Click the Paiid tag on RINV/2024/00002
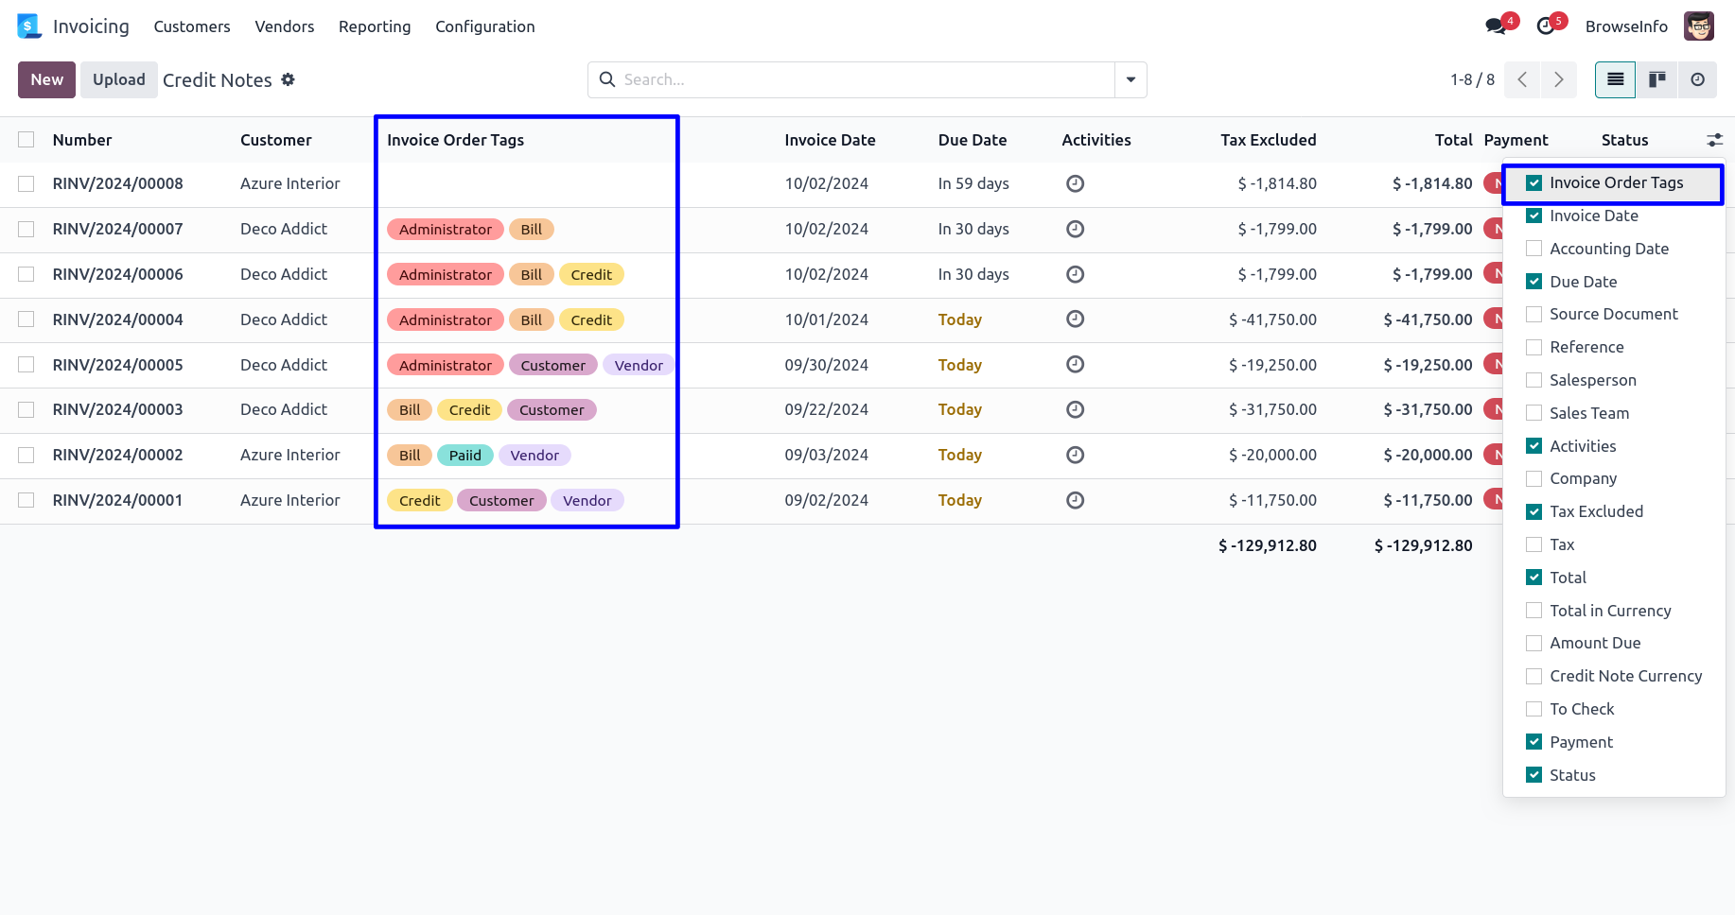 click(464, 456)
